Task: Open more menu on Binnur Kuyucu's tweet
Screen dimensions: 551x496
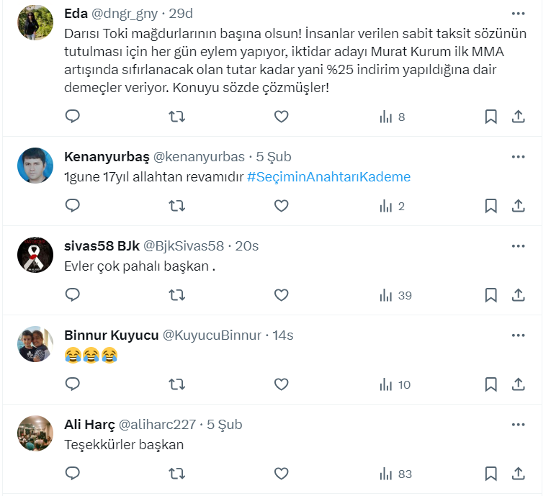Action: (518, 335)
